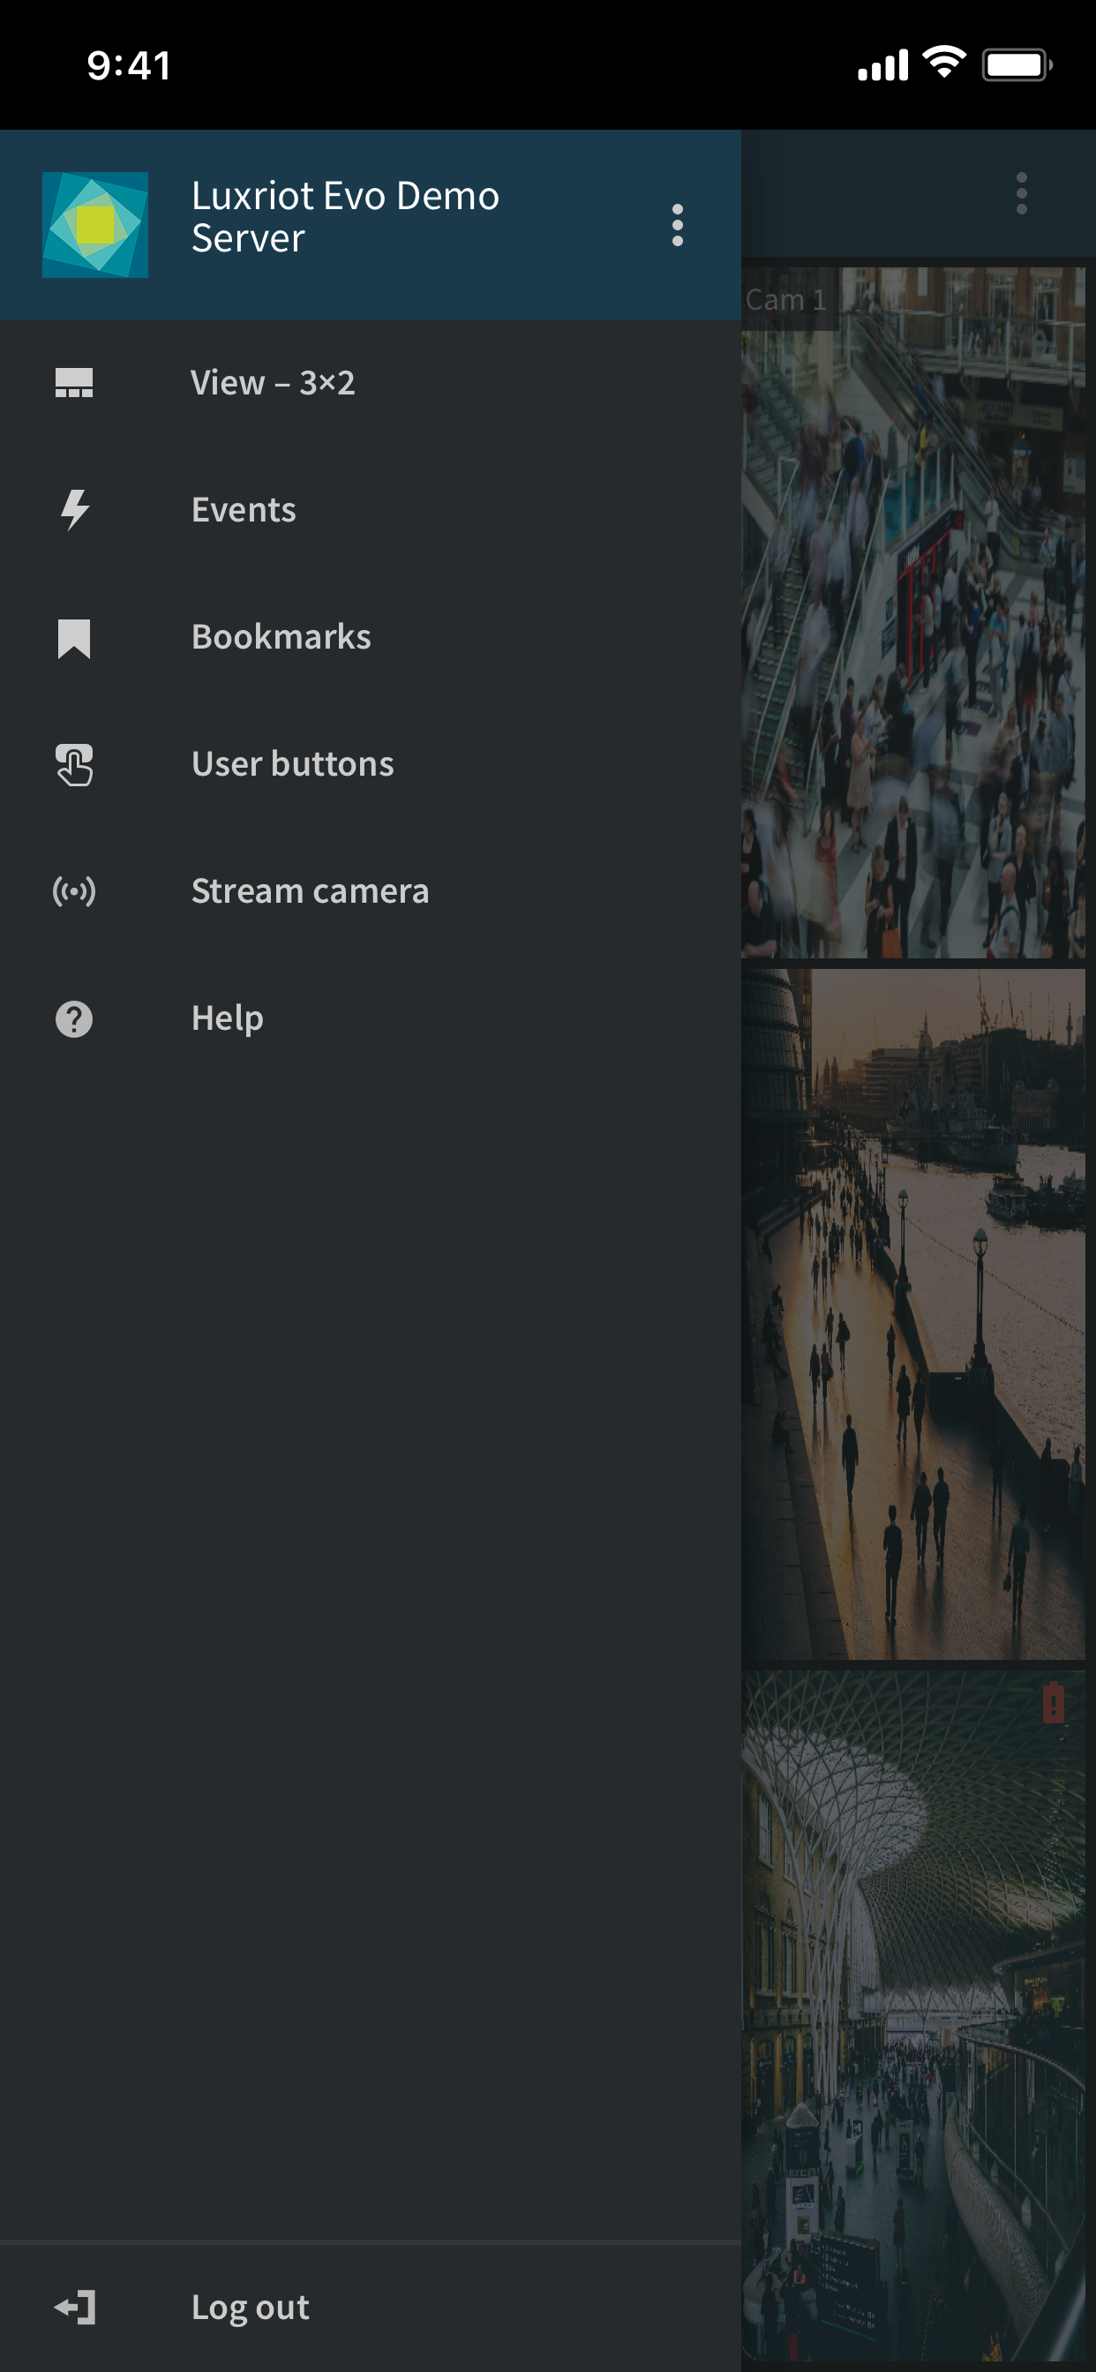The image size is (1096, 2372).
Task: Click the User buttons touch icon
Action: point(73,765)
